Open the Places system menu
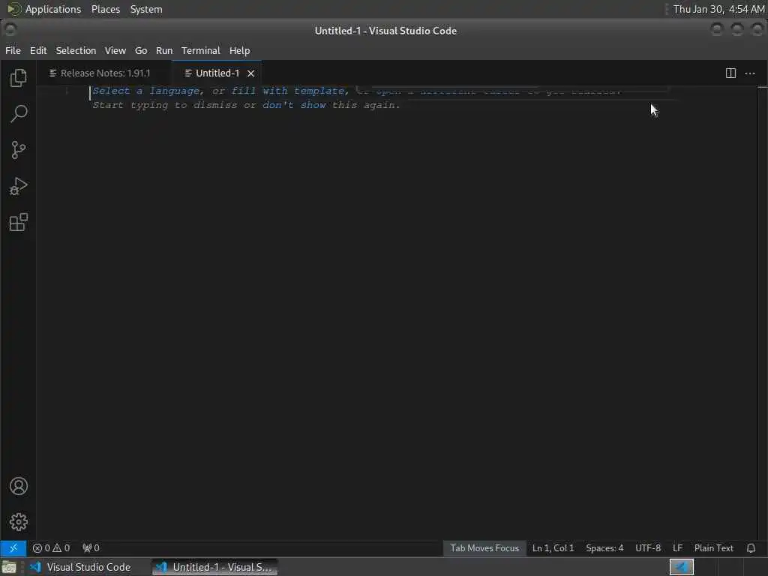768x576 pixels. [105, 9]
